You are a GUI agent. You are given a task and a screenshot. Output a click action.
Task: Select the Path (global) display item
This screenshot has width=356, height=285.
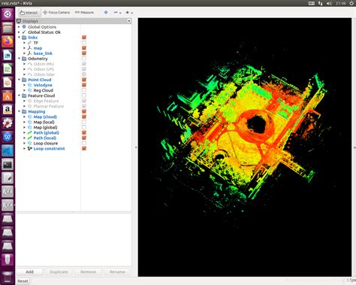point(47,132)
